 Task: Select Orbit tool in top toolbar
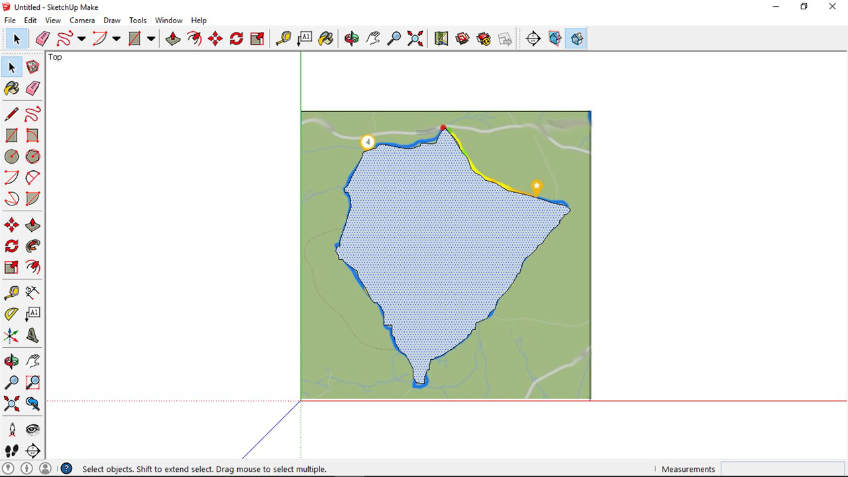(352, 38)
